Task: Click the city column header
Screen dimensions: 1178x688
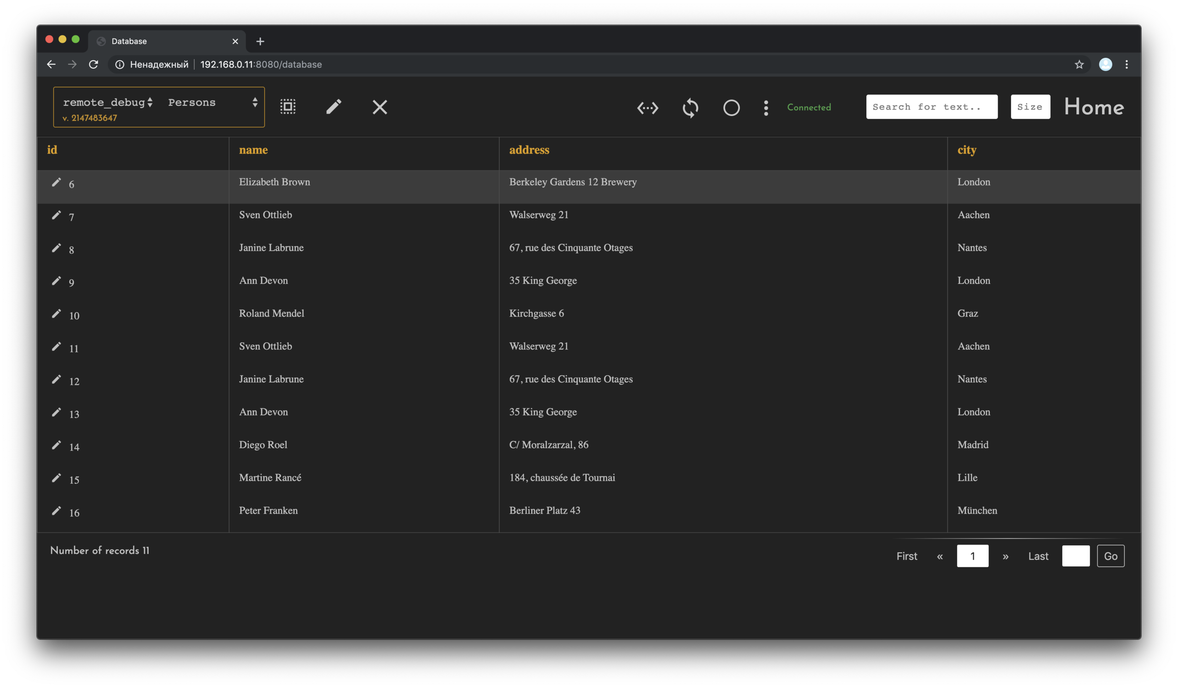Action: pos(966,150)
